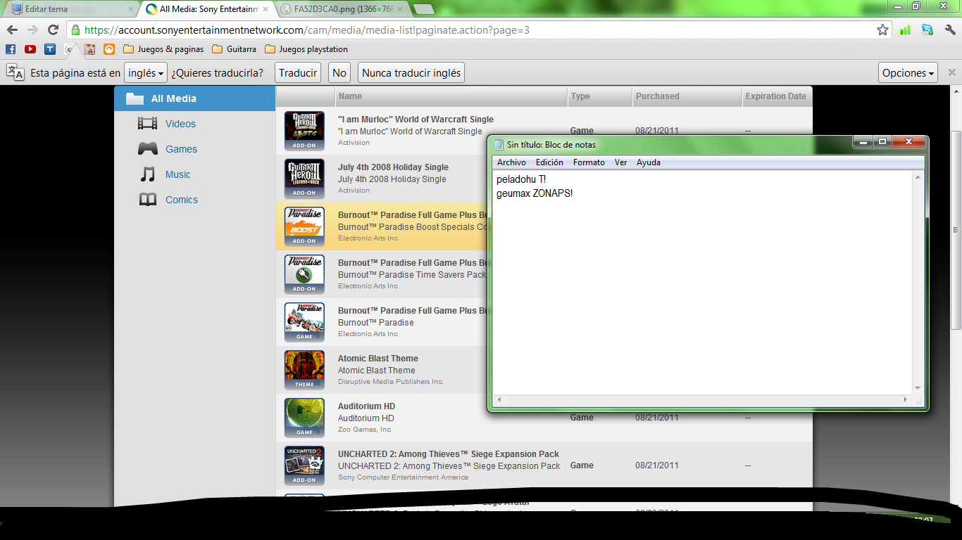Screen dimensions: 962x540
Task: Click the Notepad window title icon
Action: pos(499,145)
